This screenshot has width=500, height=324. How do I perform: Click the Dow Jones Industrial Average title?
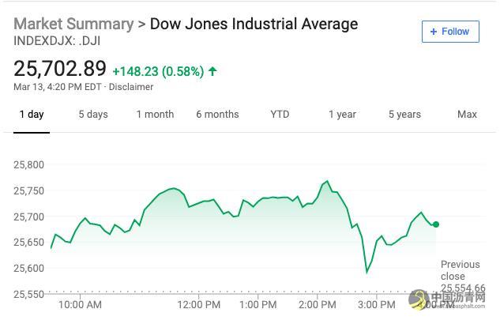(x=254, y=24)
